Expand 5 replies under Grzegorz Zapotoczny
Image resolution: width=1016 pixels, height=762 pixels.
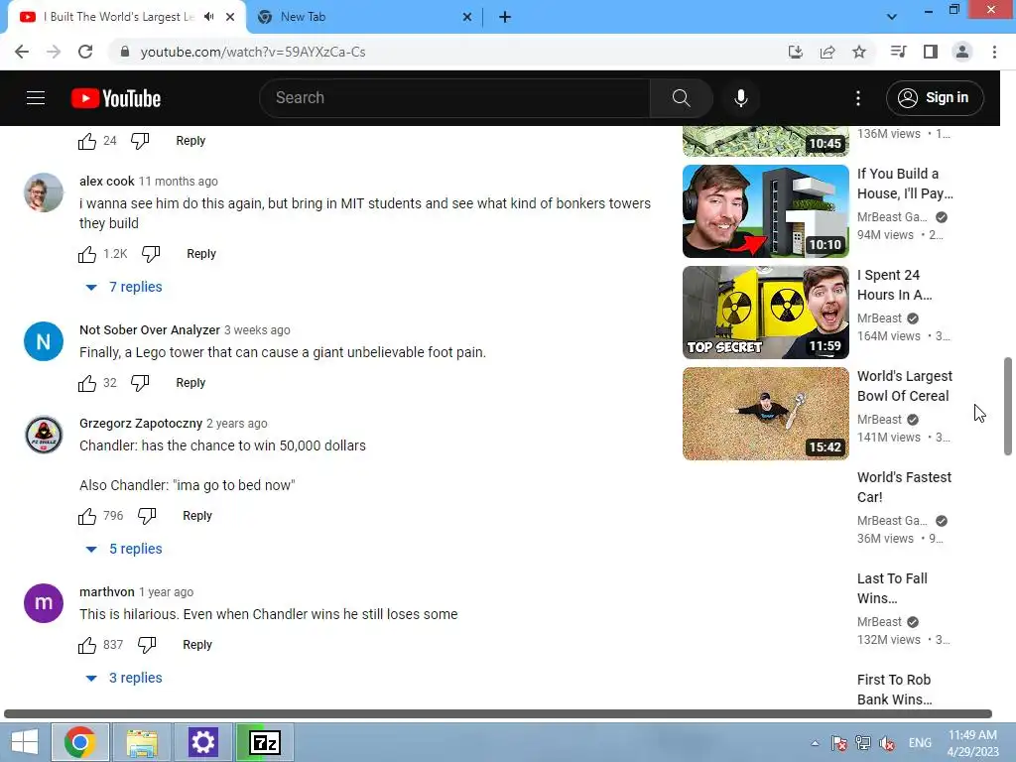pyautogui.click(x=125, y=549)
